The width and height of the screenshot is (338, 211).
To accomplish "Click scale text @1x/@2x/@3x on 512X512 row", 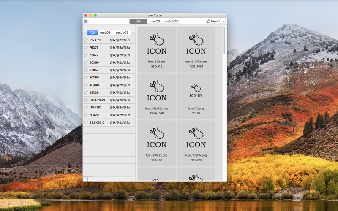I will click(120, 40).
